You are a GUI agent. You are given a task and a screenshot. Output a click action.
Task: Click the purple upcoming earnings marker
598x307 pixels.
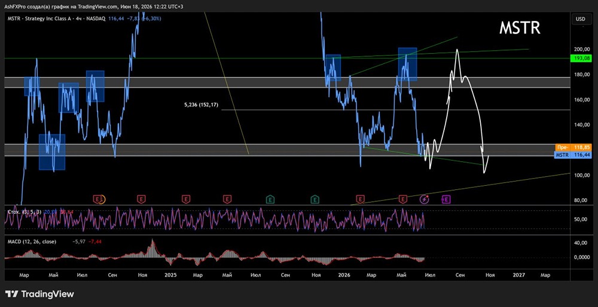(446, 199)
